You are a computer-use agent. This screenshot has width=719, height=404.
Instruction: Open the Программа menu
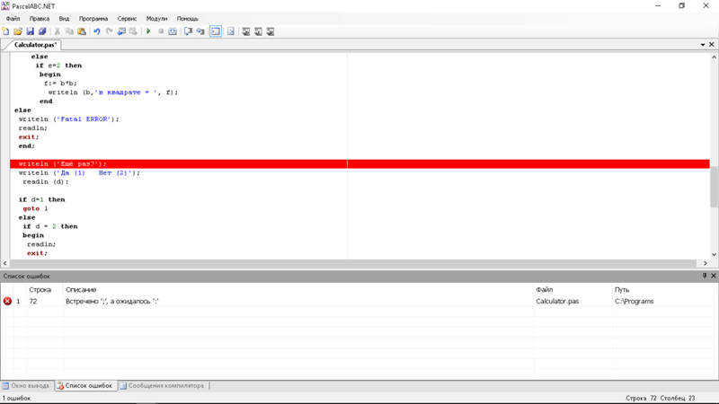(93, 18)
